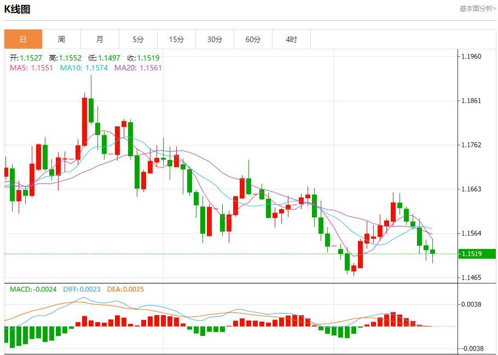Image resolution: width=498 pixels, height=355 pixels.
Task: Choose the 15分 timeframe tab
Action: 176,39
